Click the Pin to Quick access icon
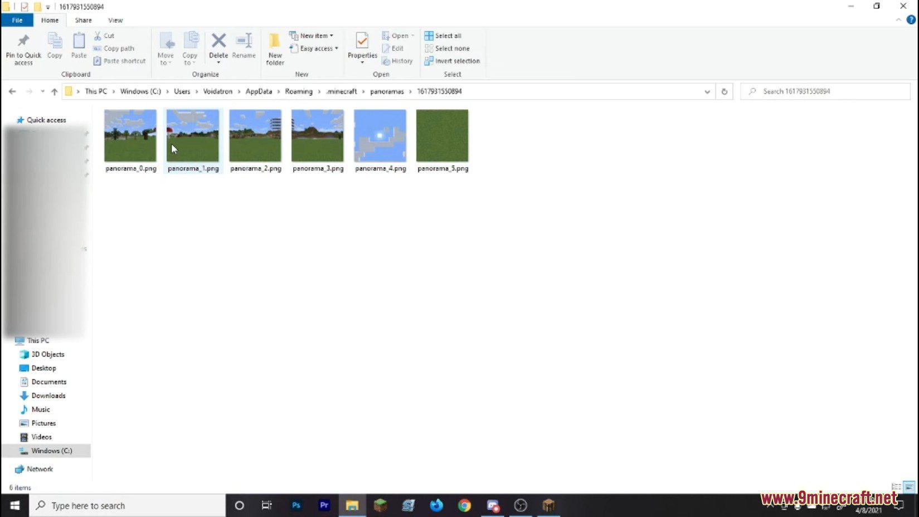The height and width of the screenshot is (517, 919). click(x=23, y=41)
